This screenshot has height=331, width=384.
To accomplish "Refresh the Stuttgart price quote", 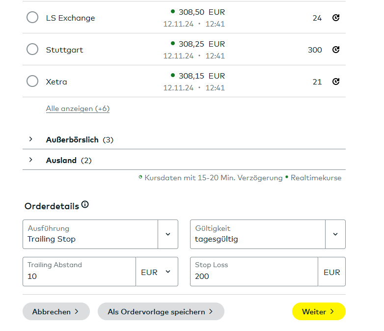I will (x=336, y=50).
